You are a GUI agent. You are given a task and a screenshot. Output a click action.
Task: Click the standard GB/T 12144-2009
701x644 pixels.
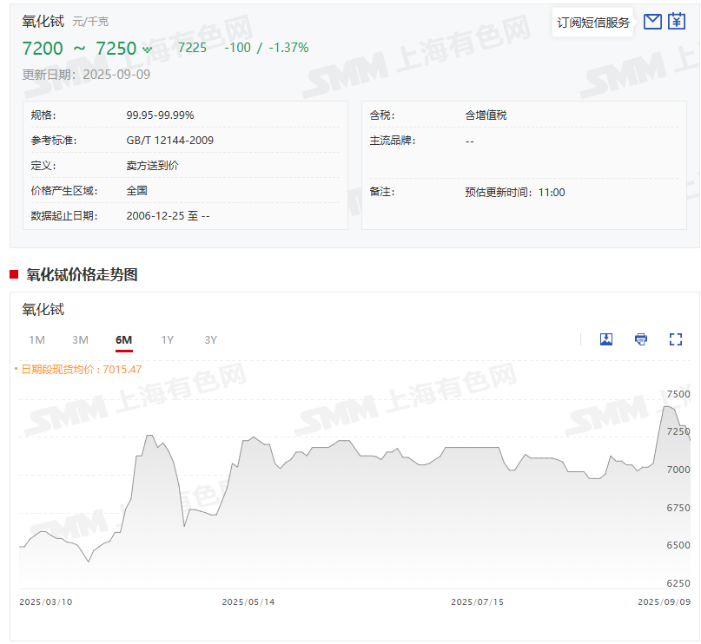point(170,141)
